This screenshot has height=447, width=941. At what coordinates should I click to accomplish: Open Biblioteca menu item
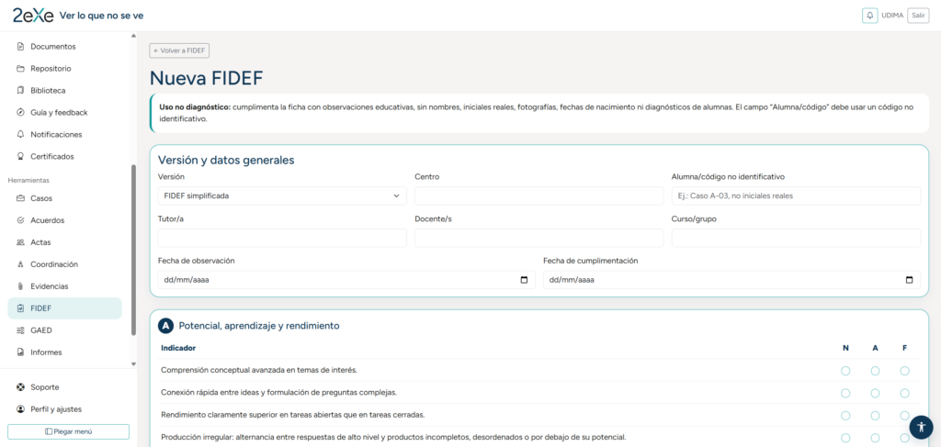click(x=65, y=91)
